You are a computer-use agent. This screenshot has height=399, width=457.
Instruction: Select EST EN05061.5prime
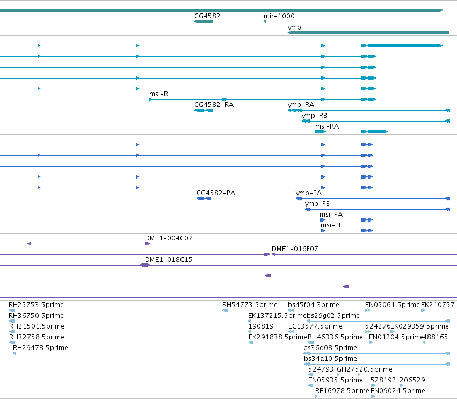tap(393, 305)
